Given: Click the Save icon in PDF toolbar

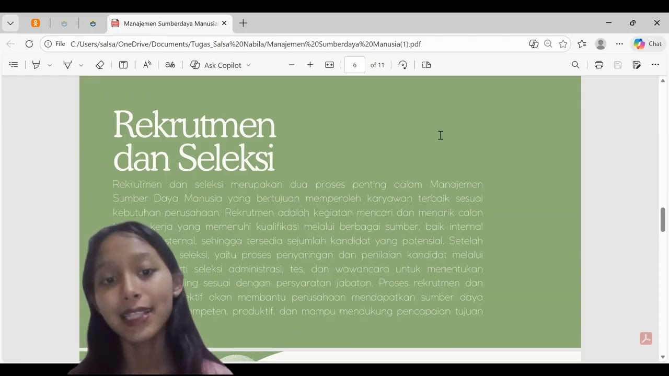Looking at the screenshot, I should click(x=618, y=65).
